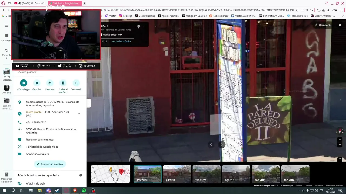Click Ver la última fecha link

point(121,41)
